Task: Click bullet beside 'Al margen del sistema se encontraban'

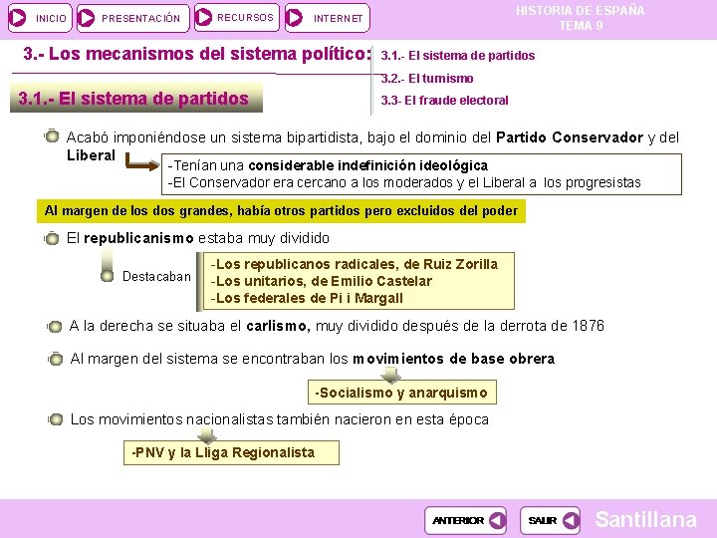Action: coord(56,359)
